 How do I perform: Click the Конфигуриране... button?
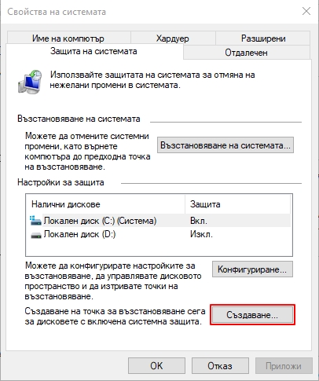252,269
